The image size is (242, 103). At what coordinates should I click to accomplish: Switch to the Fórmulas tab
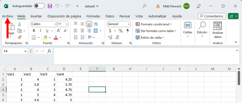pos(93,16)
